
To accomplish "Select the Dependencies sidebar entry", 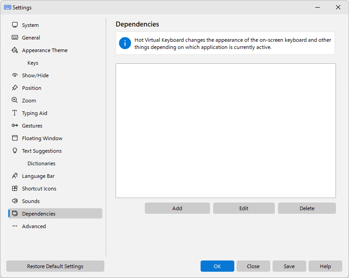I will coord(55,214).
